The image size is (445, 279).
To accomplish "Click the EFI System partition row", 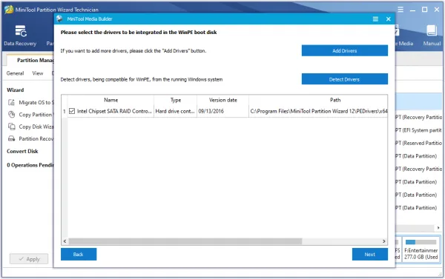I will click(x=419, y=130).
